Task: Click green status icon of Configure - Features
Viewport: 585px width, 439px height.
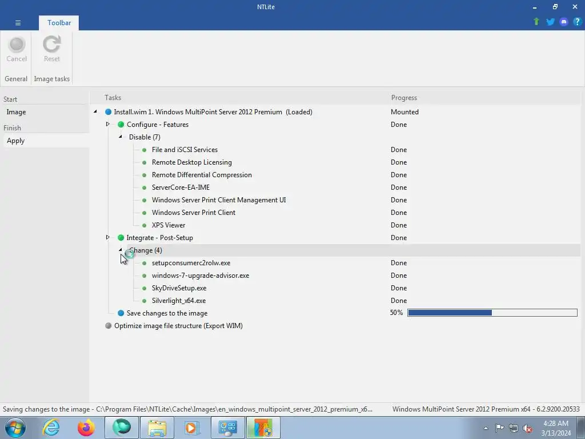Action: (121, 124)
